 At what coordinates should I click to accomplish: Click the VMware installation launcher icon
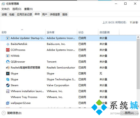[x=8, y=91]
